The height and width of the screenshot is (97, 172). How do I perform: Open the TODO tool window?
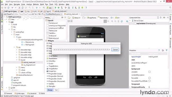point(42,93)
